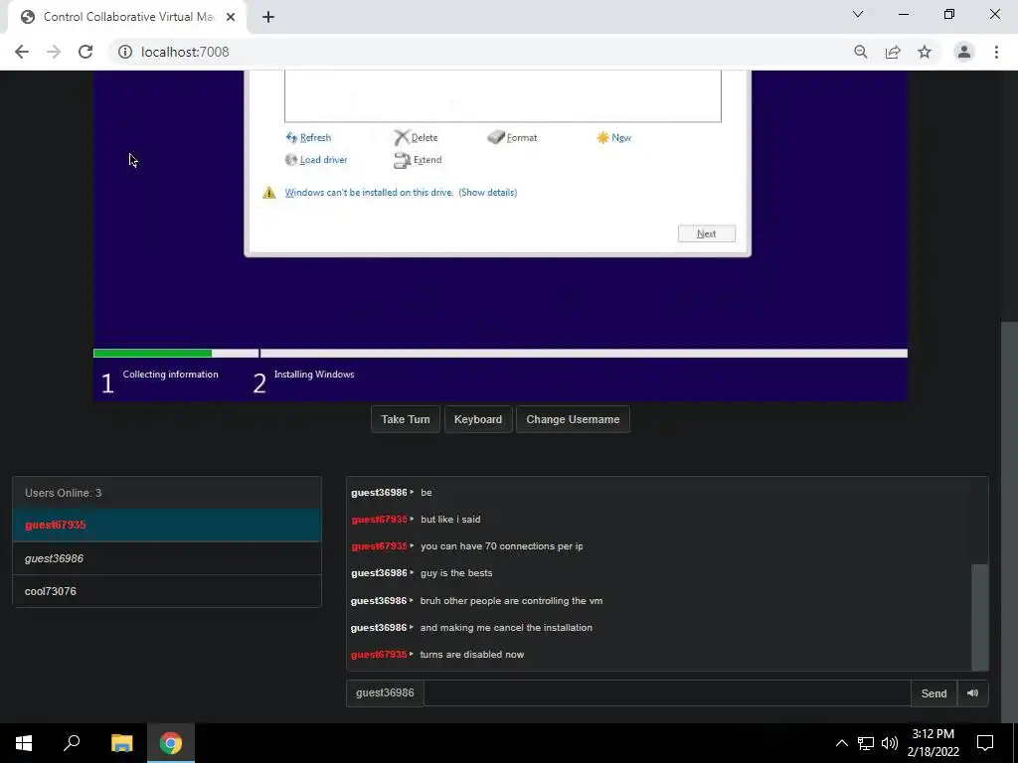This screenshot has width=1018, height=763.
Task: Open the site information icon beside localhost:7008
Action: tap(124, 52)
